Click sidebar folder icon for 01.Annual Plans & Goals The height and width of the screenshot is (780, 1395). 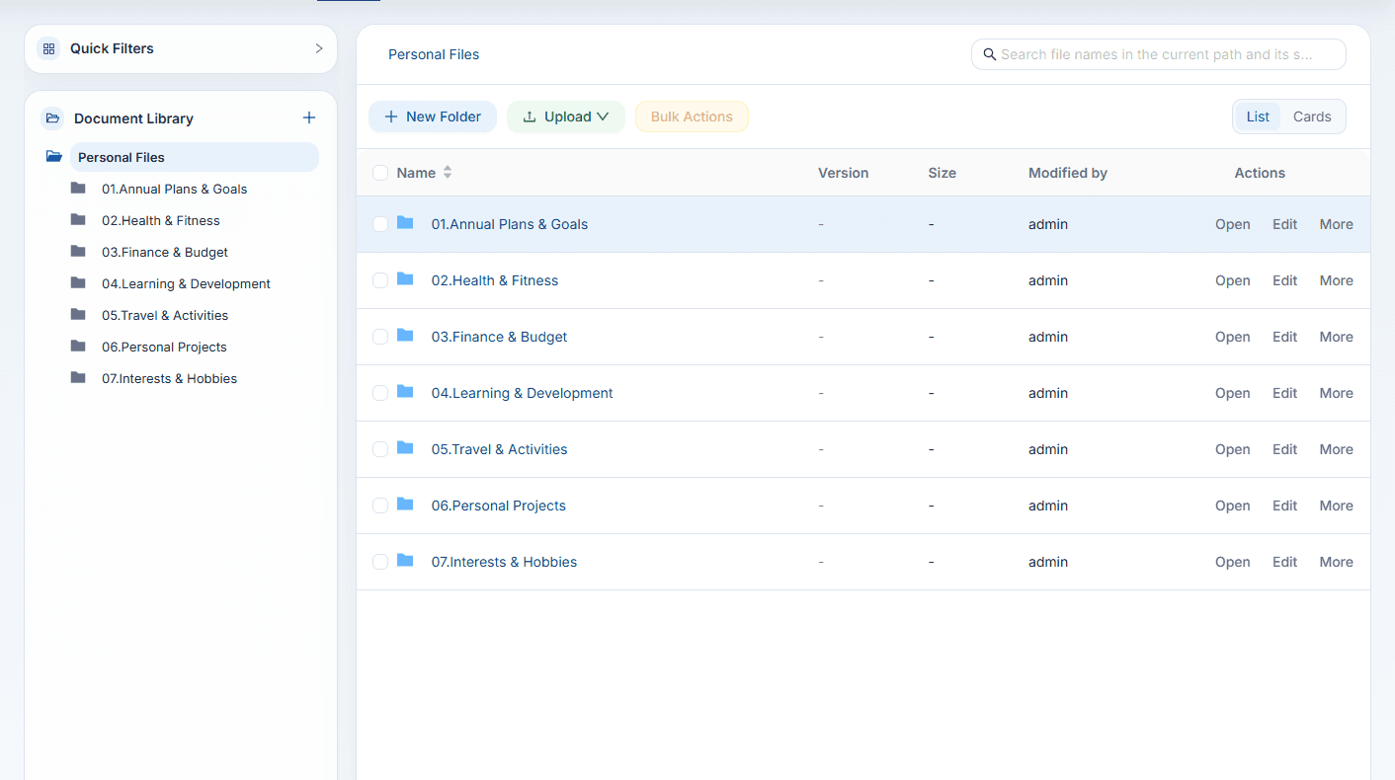[78, 188]
